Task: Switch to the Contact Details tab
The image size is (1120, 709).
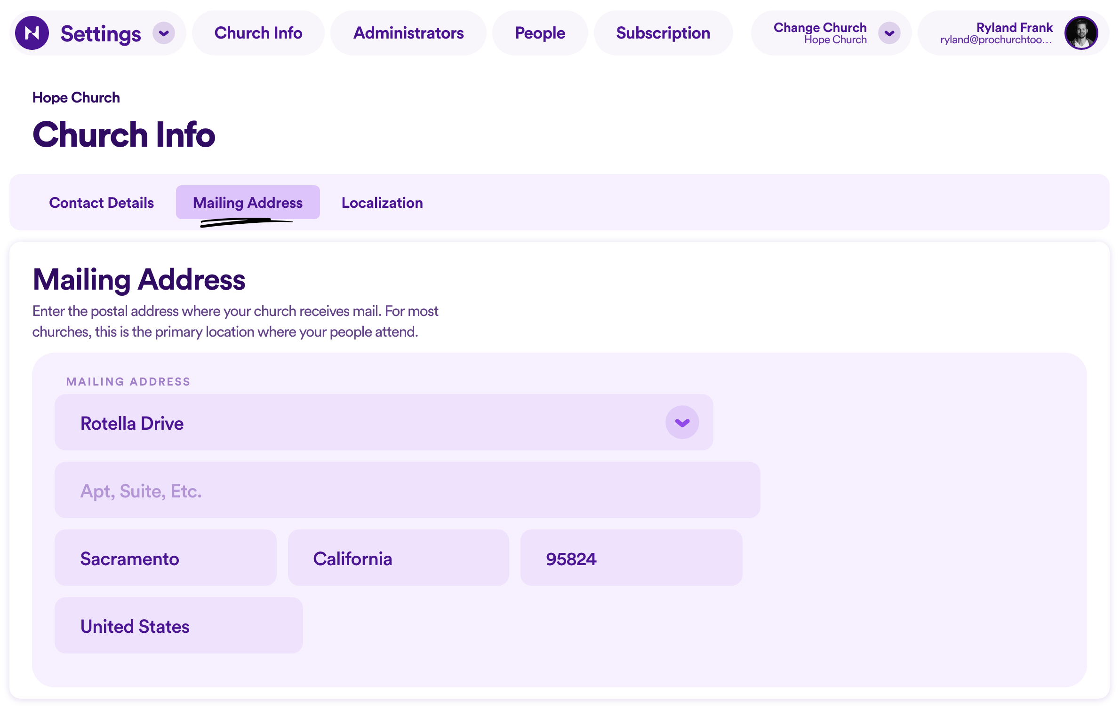Action: tap(101, 203)
